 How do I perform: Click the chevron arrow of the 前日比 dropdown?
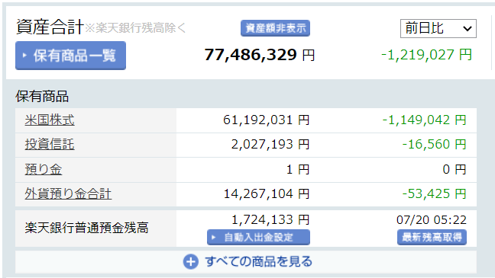[467, 29]
